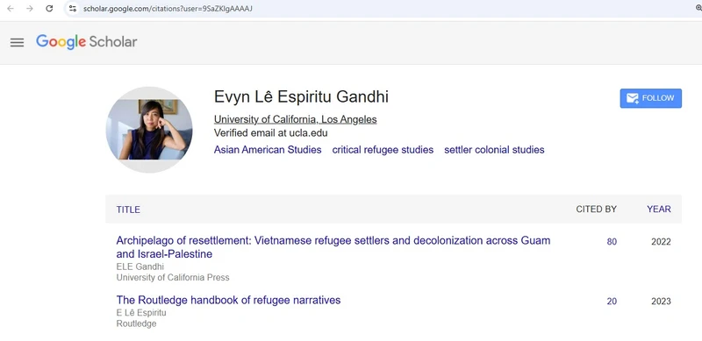Image resolution: width=702 pixels, height=341 pixels.
Task: Open University of California, Los Angeles link
Action: 295,119
